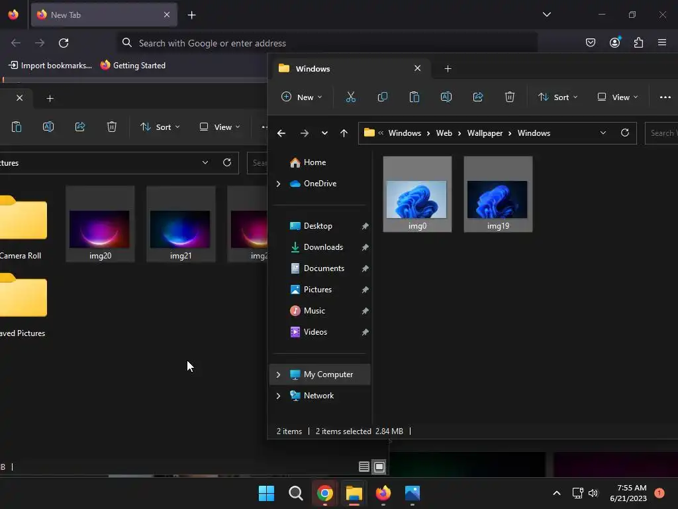Switch to details list view in Pictures window

click(x=364, y=467)
